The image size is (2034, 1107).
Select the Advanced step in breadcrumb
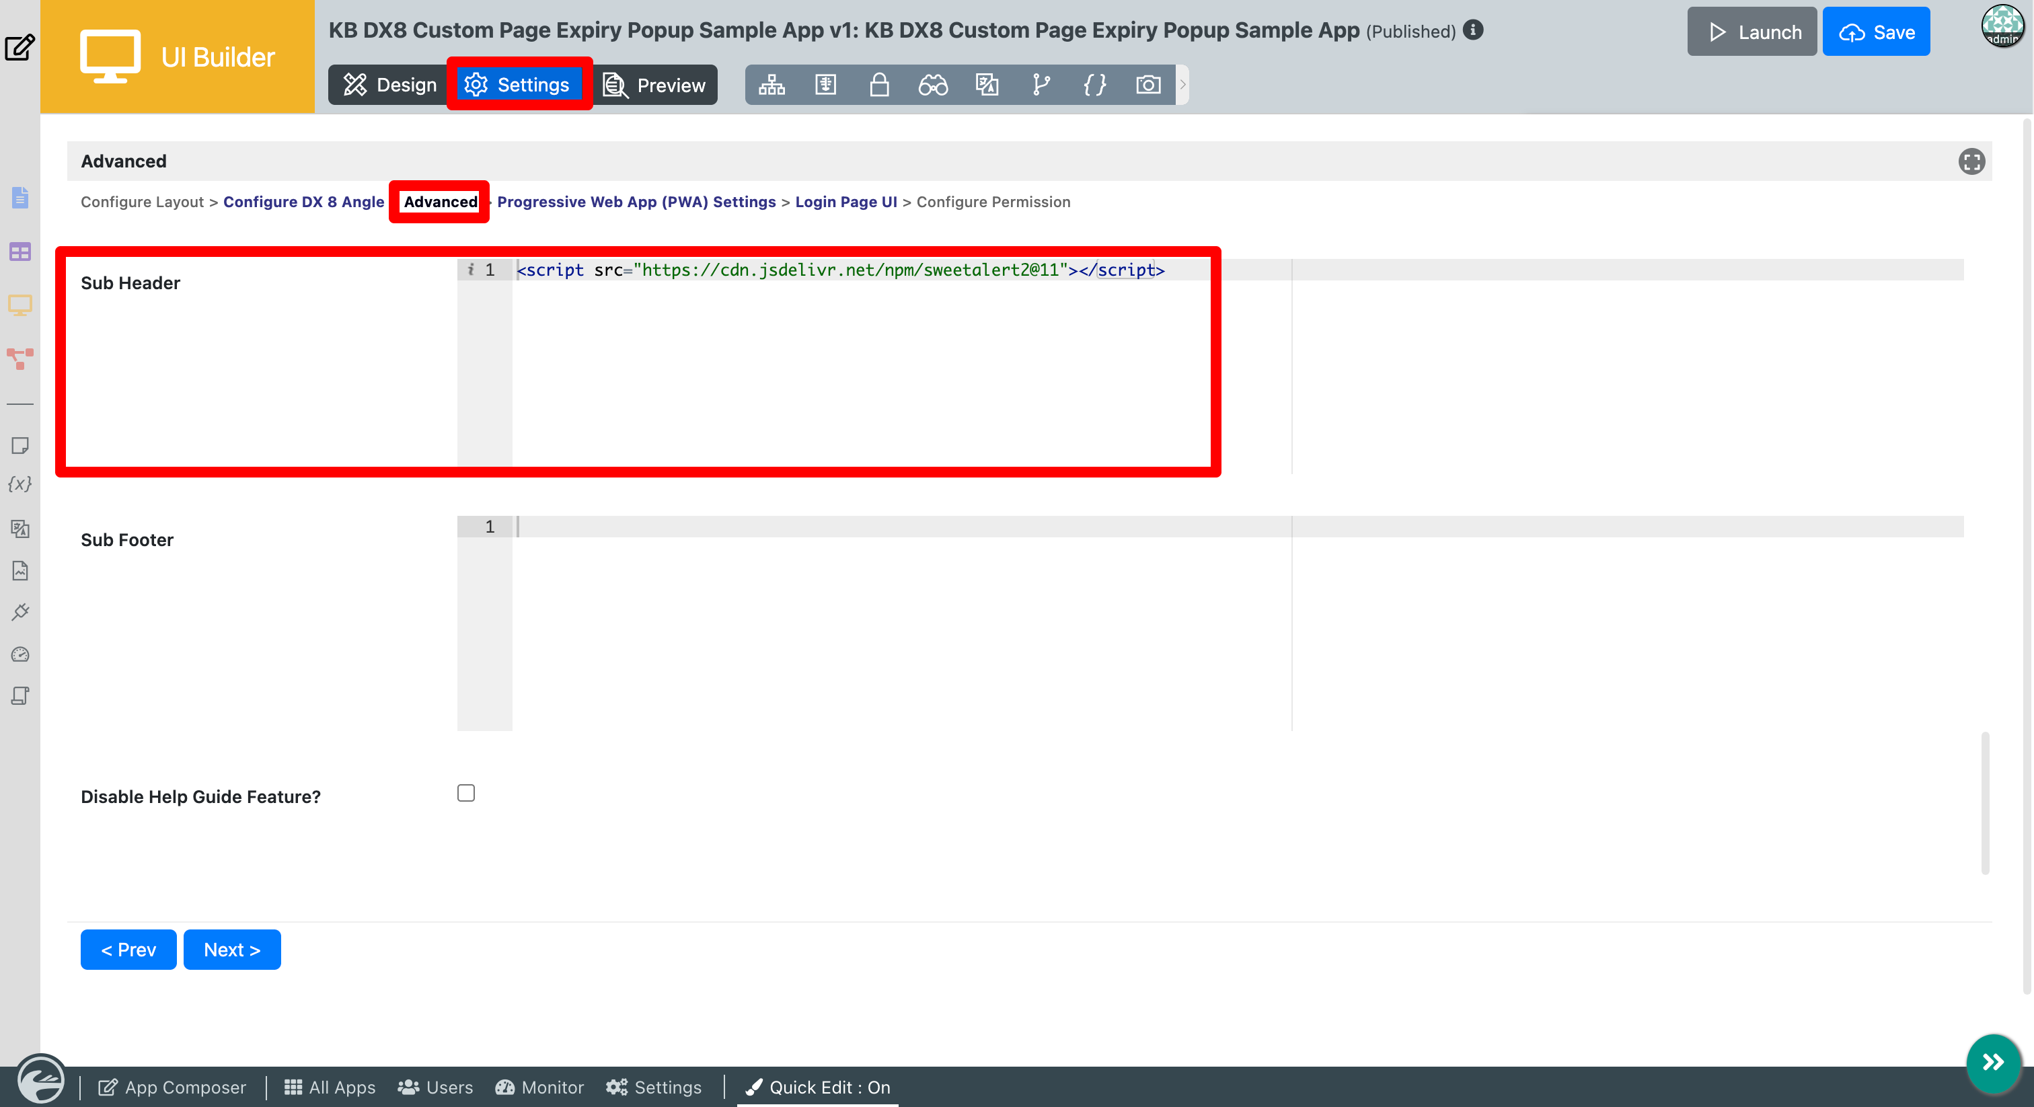(441, 202)
